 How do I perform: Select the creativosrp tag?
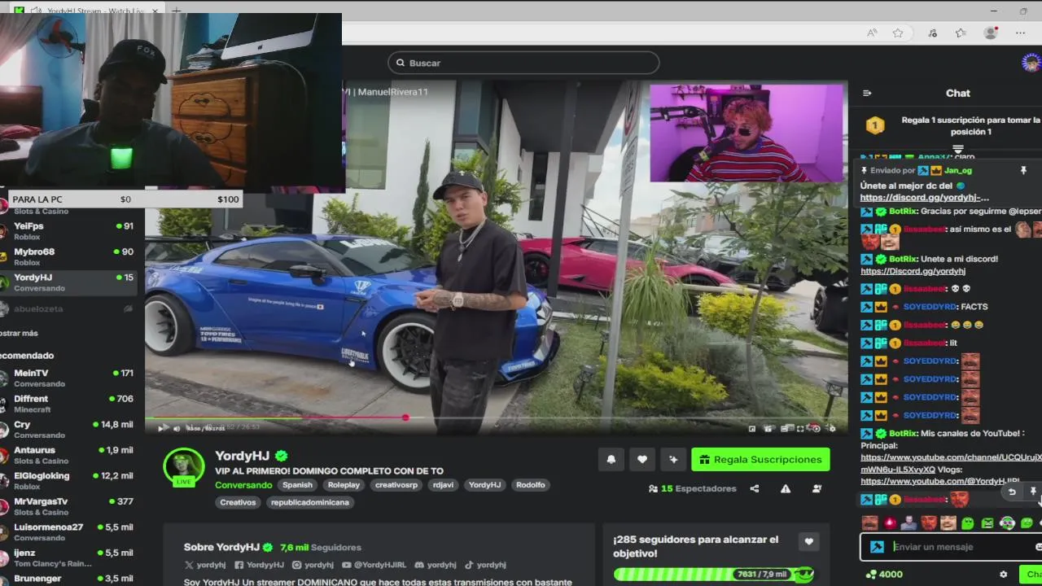click(396, 485)
